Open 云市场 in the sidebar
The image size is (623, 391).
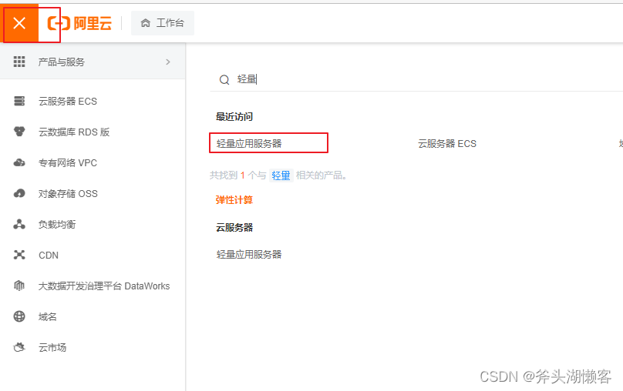tap(52, 347)
